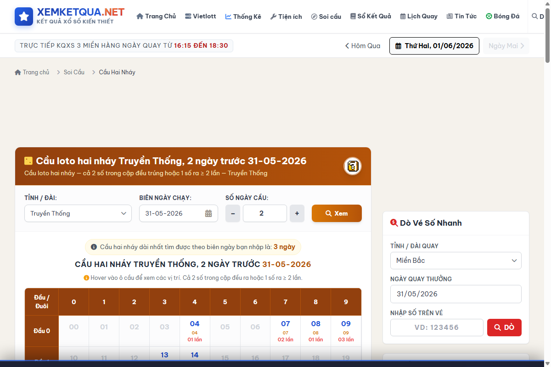Viewport: 551px width, 367px height.
Task: Open the Trang Chủ menu
Action: (x=156, y=17)
